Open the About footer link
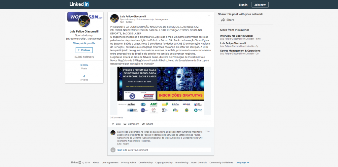The image size is (338, 167). (96, 162)
